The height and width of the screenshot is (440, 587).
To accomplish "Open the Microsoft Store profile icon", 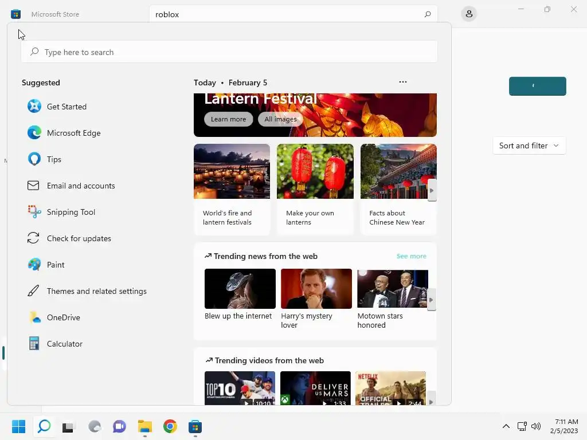I will (469, 14).
